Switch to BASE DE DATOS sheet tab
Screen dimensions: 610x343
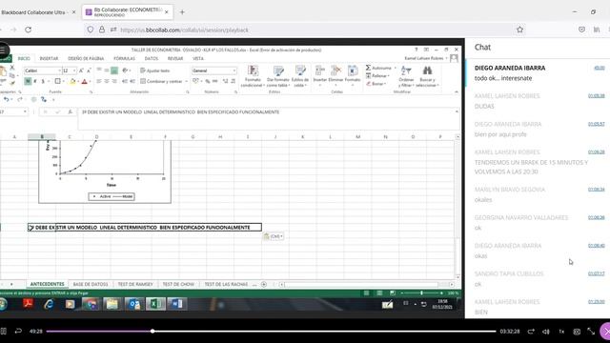pyautogui.click(x=91, y=284)
